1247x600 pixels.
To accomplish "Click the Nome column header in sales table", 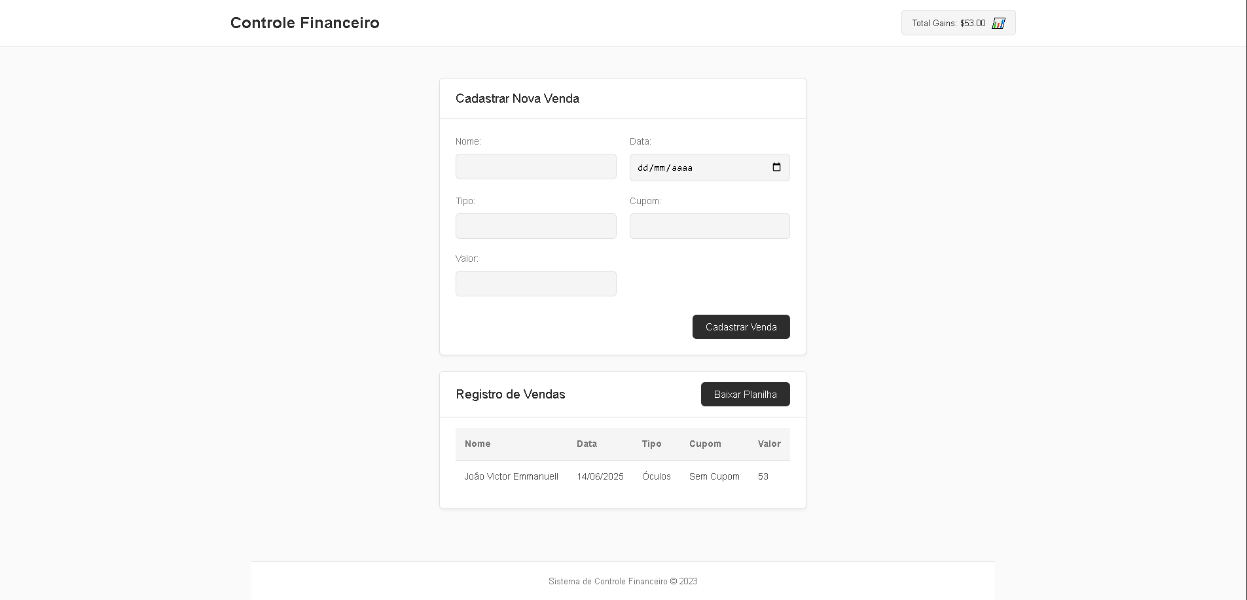I will tap(478, 444).
